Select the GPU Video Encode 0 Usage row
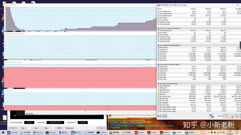The height and width of the screenshot is (135, 241). click(199, 111)
